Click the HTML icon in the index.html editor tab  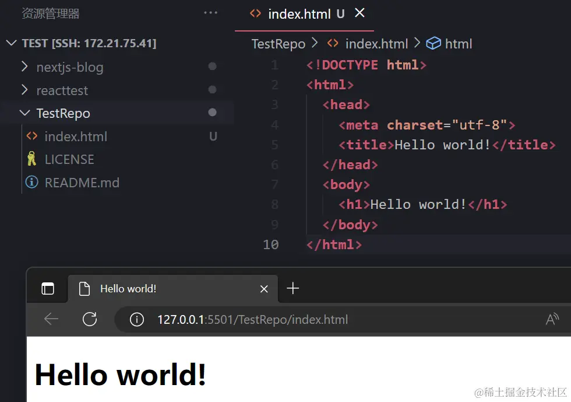click(255, 13)
